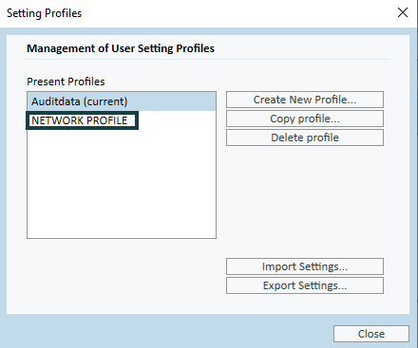Close the Setting Profiles window with X
This screenshot has height=348, width=418.
coord(403,12)
